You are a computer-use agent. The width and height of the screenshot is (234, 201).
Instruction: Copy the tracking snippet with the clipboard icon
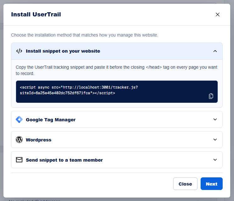pos(211,96)
